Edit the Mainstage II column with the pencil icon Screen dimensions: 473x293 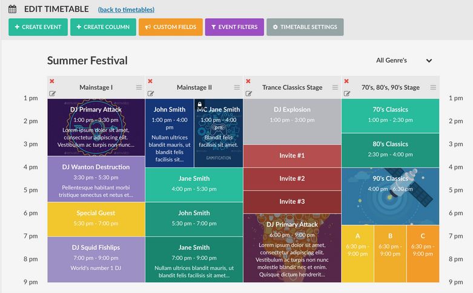point(151,93)
